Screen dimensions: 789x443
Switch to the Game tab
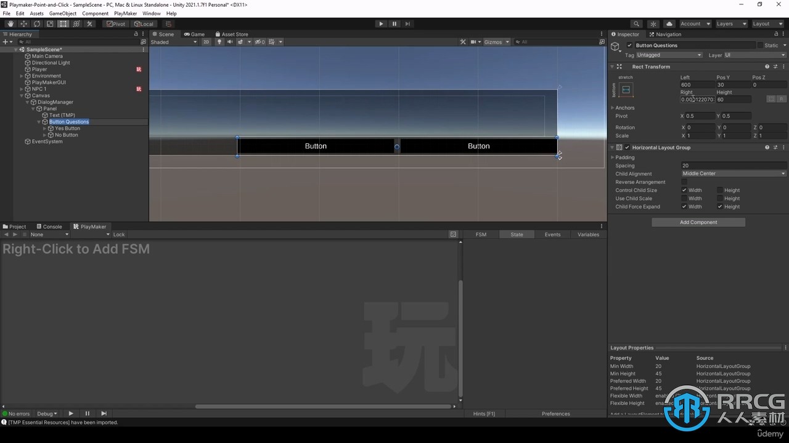[195, 34]
